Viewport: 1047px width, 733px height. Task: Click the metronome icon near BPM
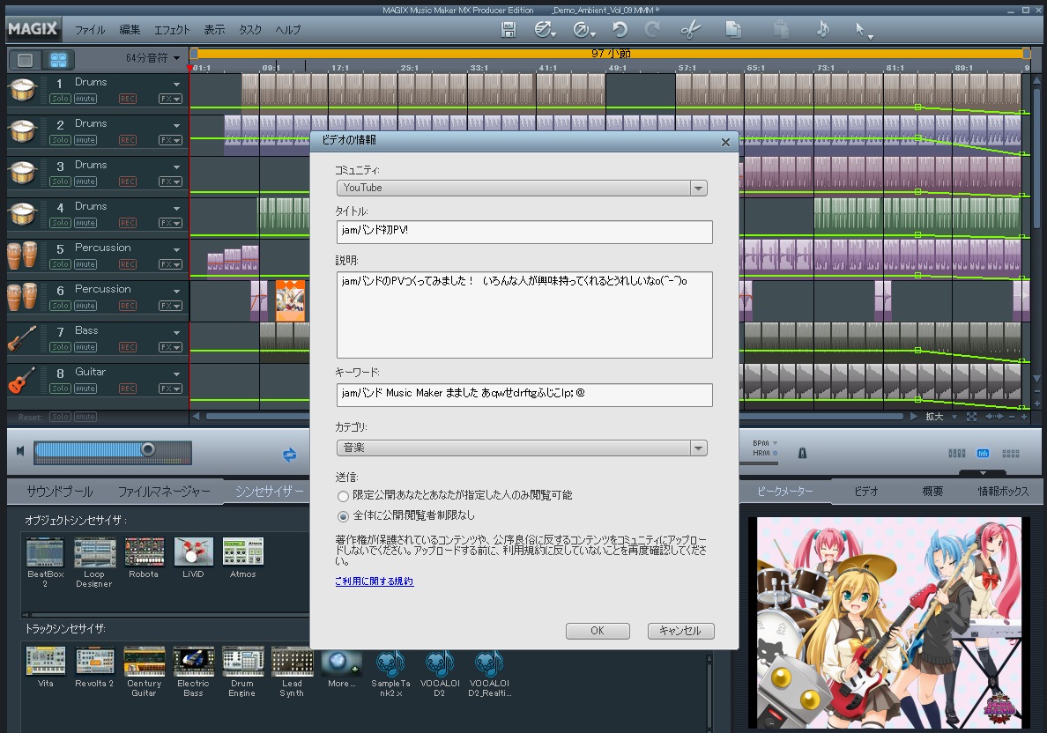(802, 454)
